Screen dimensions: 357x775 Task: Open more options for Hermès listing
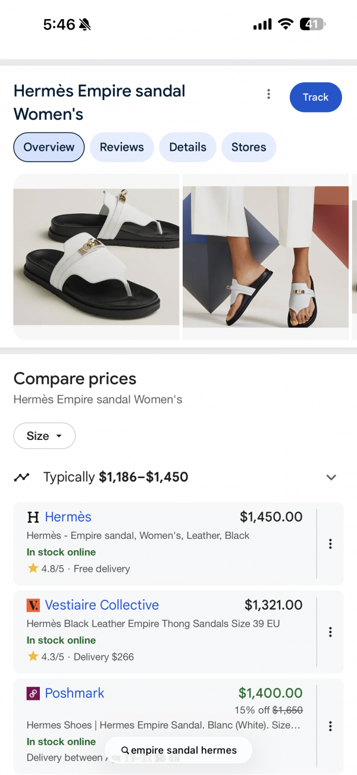point(330,544)
